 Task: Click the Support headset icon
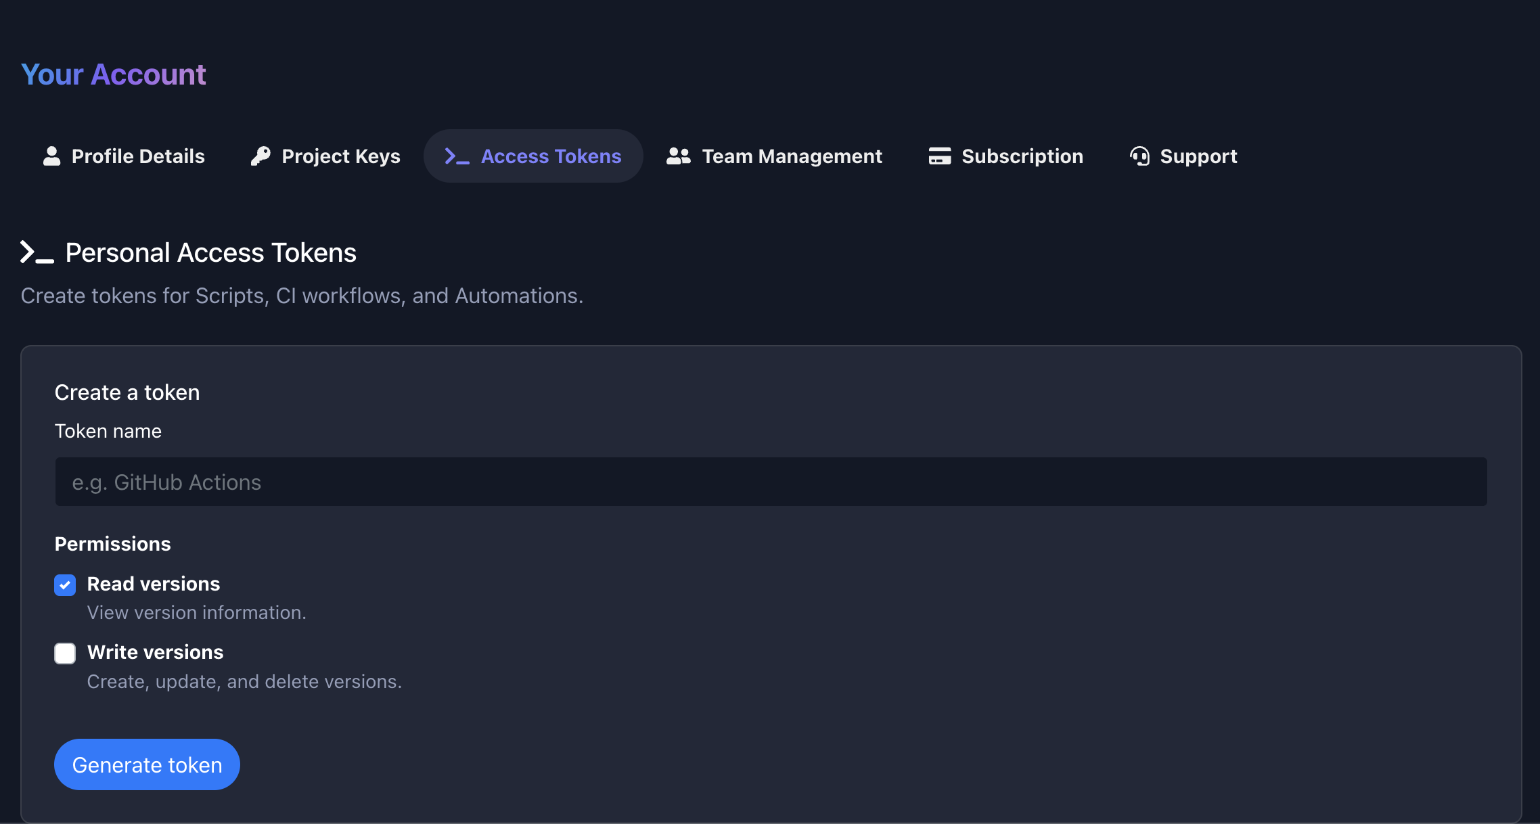[x=1140, y=156]
